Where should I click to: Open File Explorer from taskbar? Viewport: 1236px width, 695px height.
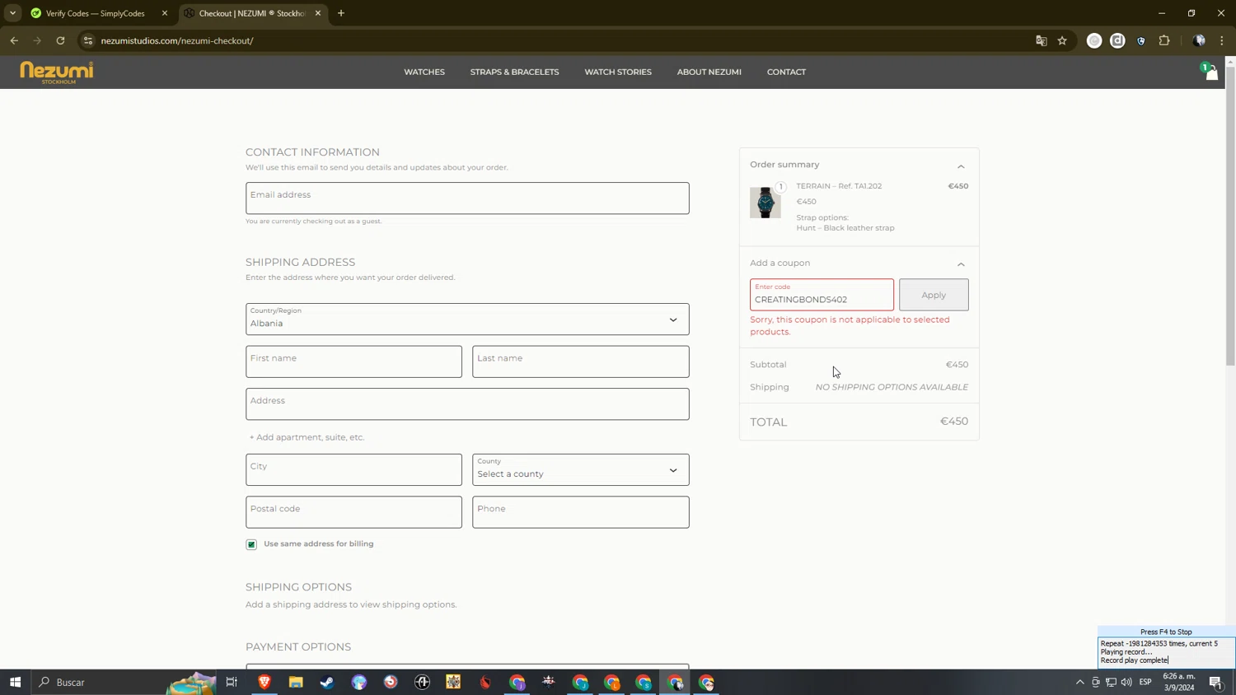point(296,682)
